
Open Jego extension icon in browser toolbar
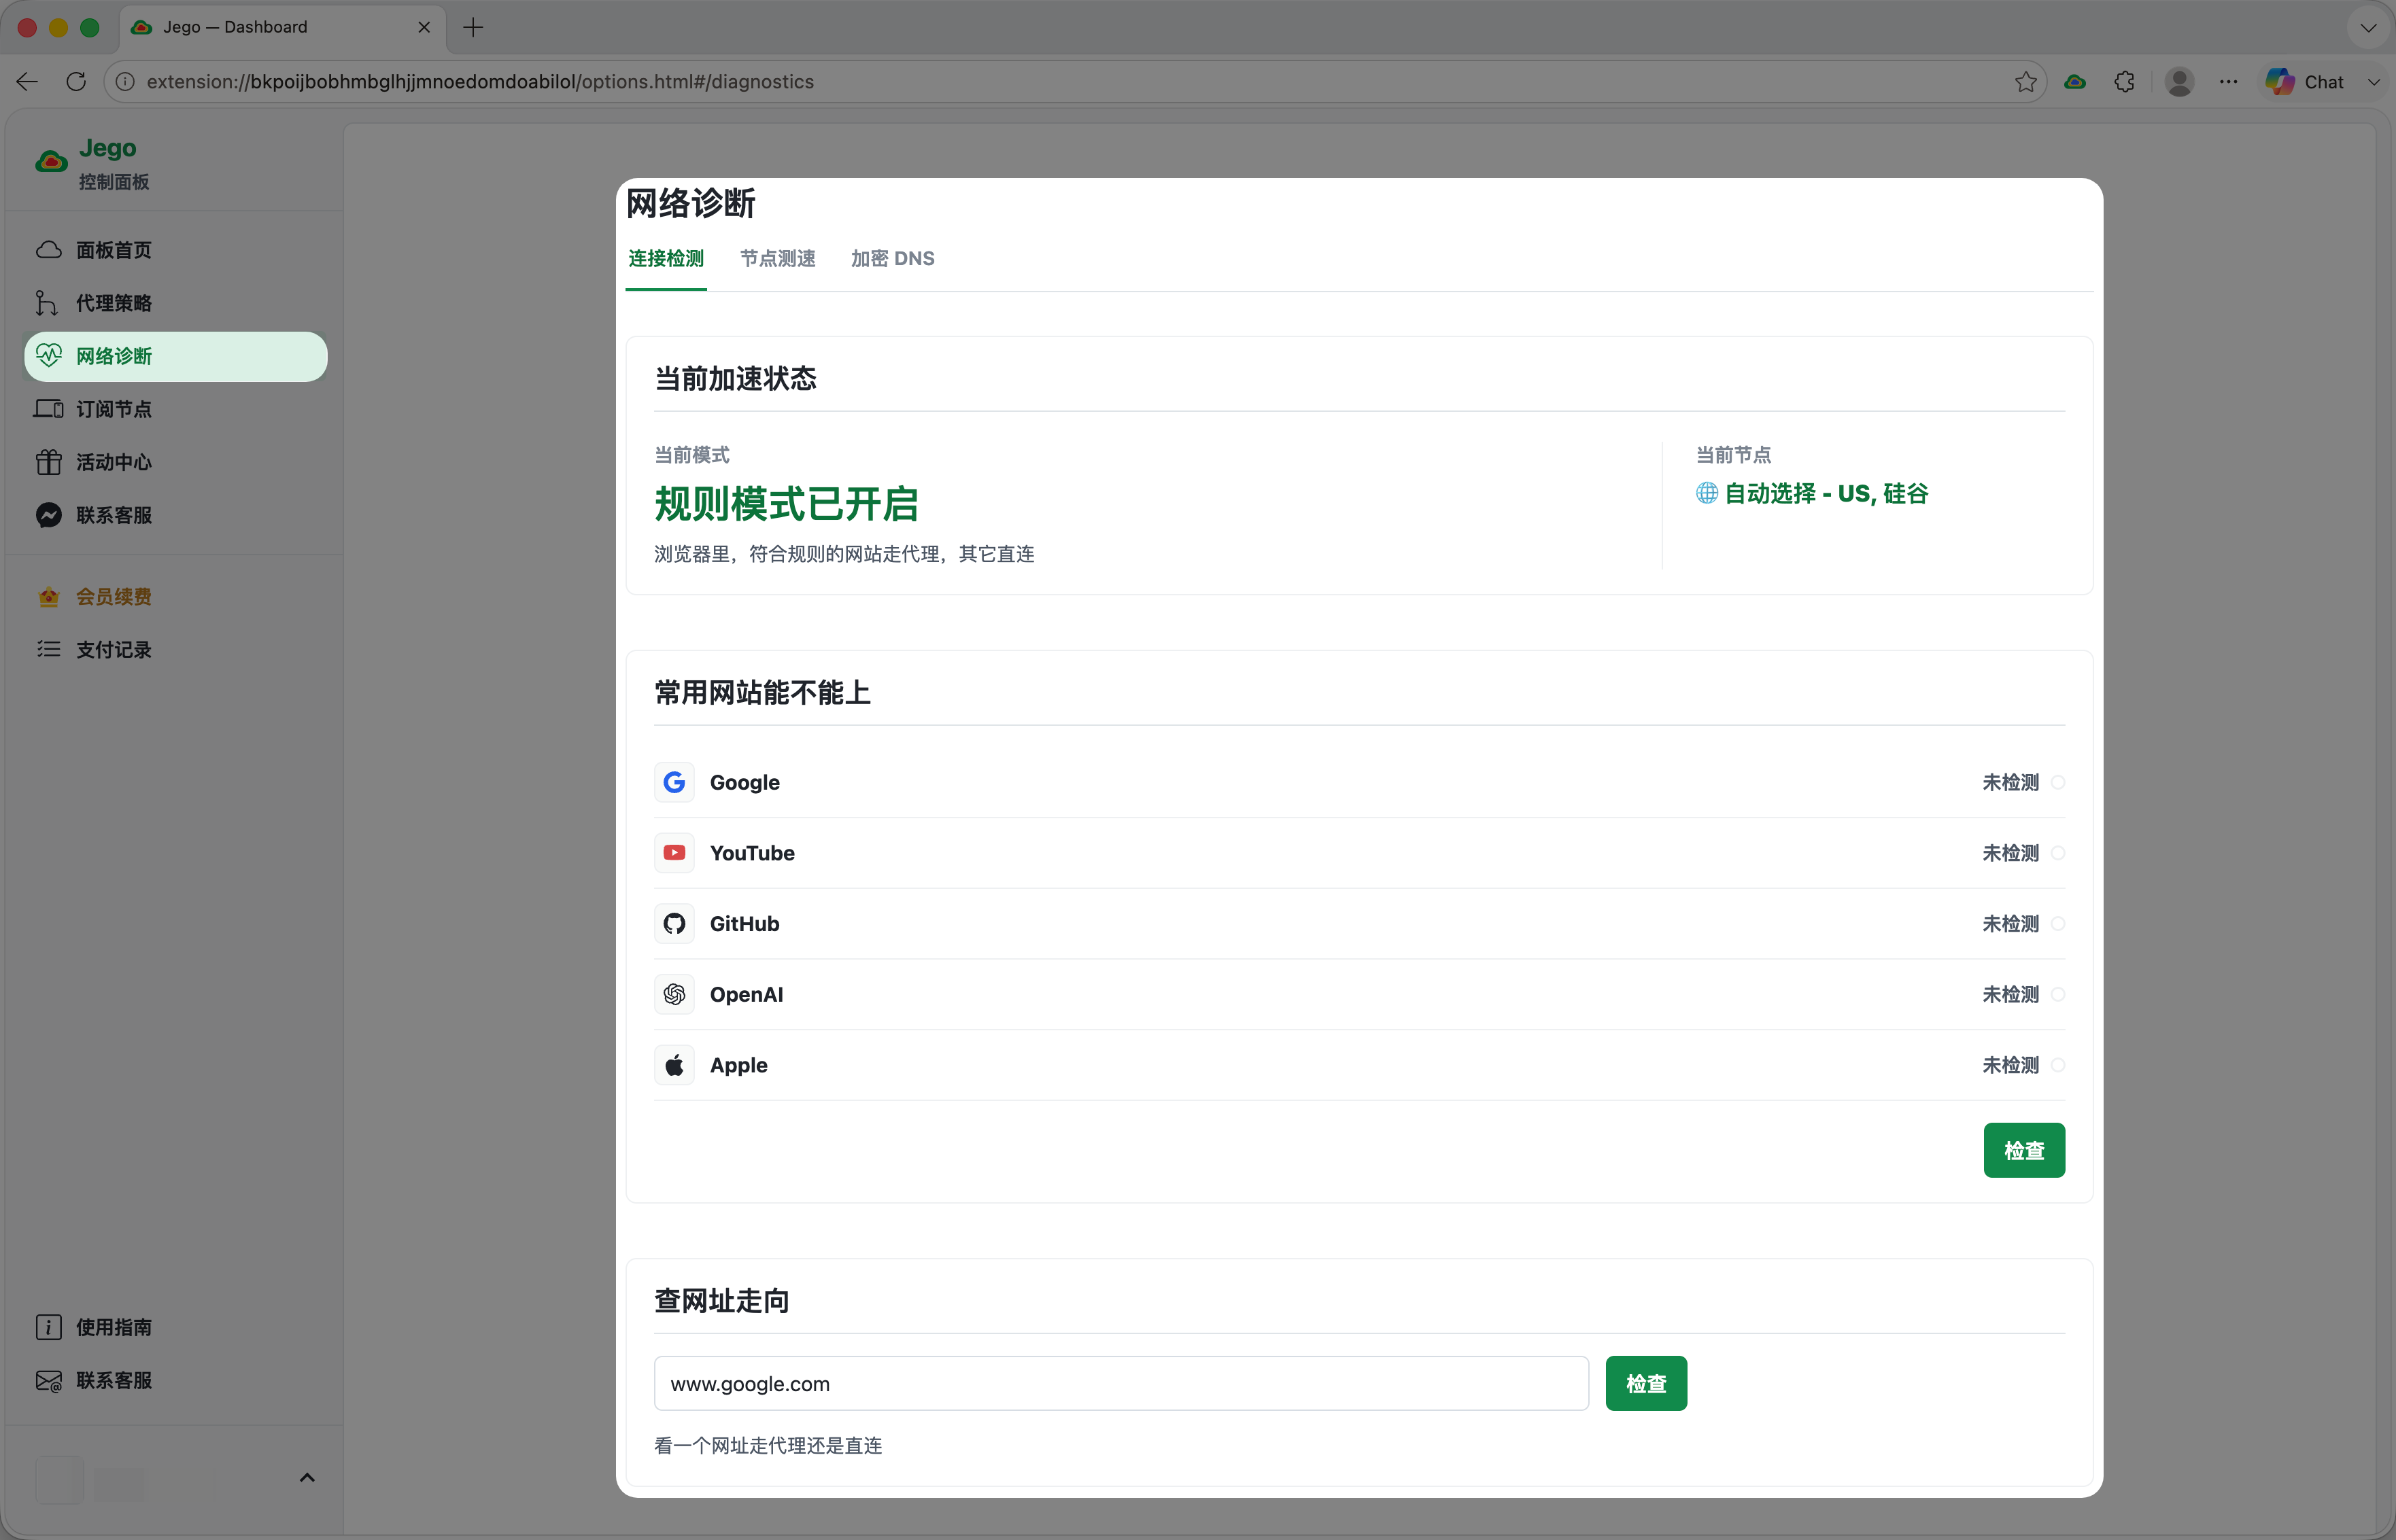pyautogui.click(x=2075, y=82)
